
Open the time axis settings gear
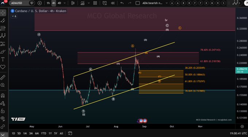pyautogui.click(x=242, y=126)
